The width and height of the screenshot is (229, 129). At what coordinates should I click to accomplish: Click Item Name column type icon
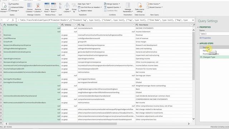[x=137, y=25]
